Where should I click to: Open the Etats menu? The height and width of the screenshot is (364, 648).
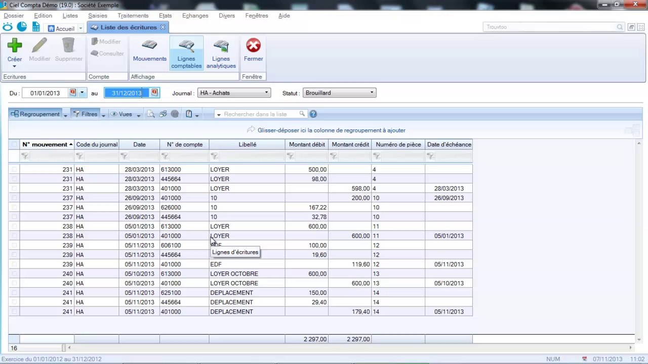coord(165,16)
